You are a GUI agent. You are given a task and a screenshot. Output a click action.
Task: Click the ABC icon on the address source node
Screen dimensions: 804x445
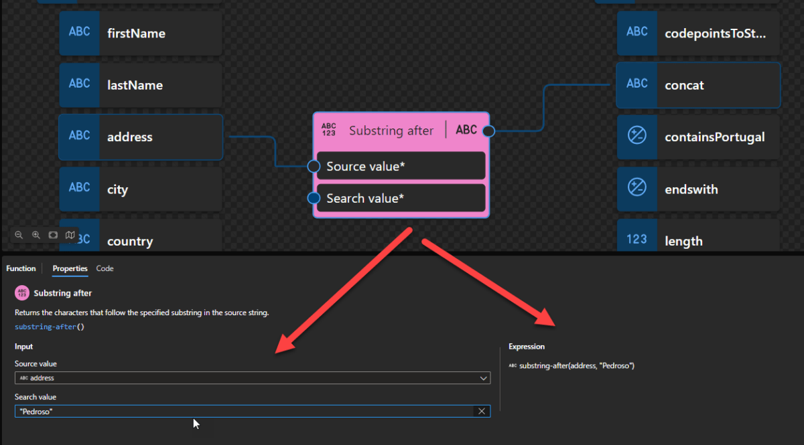point(79,137)
